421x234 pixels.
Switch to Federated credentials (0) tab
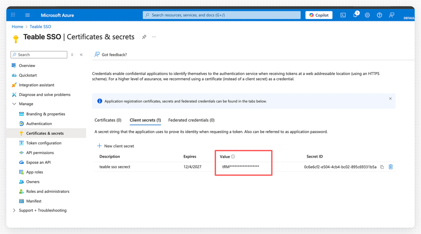(191, 120)
